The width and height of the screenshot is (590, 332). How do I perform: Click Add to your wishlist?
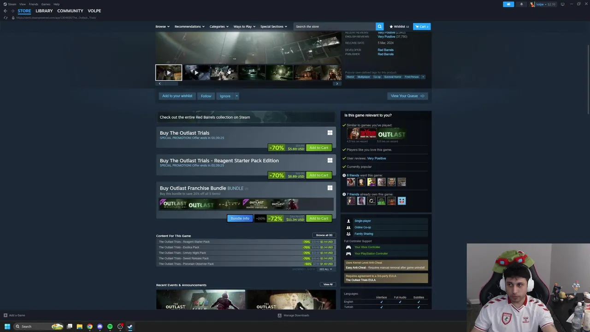[177, 96]
